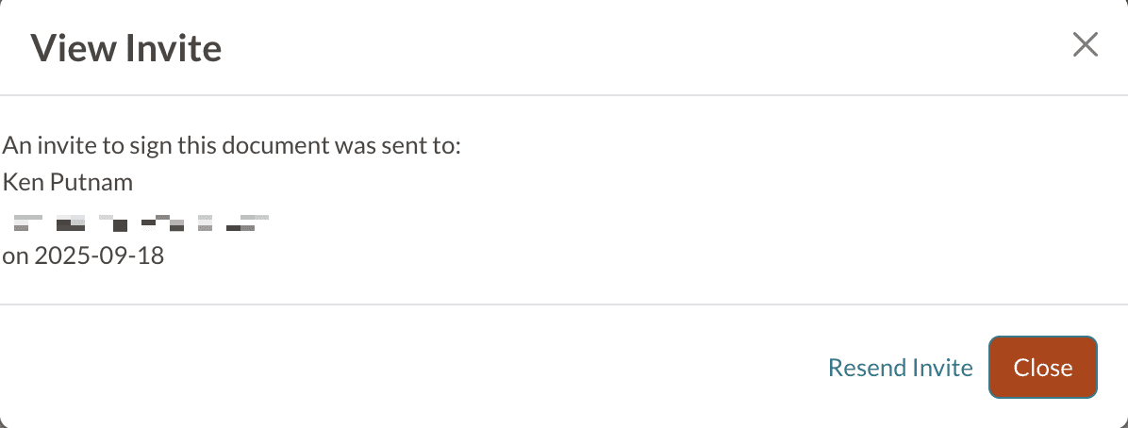
Task: Click the divider line above the footer
Action: (564, 305)
